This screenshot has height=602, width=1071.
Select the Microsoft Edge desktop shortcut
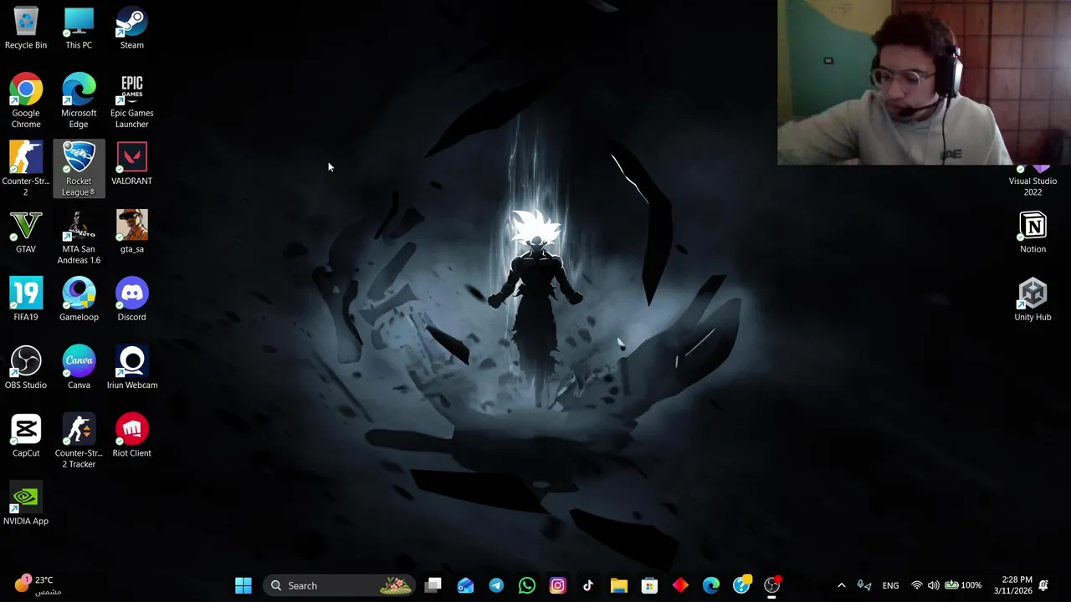pyautogui.click(x=79, y=101)
